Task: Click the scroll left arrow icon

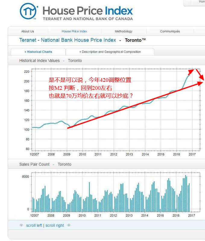Action: [x=21, y=225]
